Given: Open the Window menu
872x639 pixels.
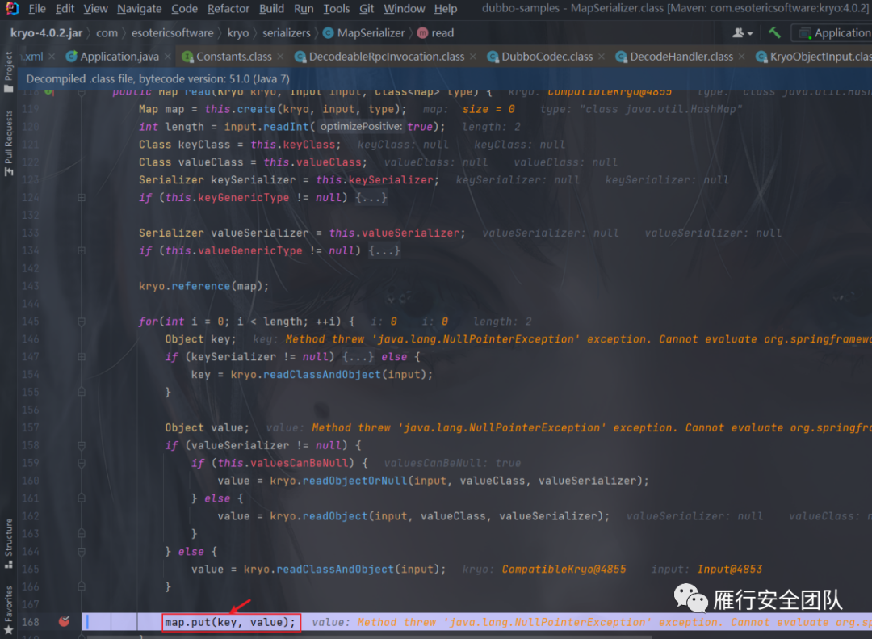Looking at the screenshot, I should point(405,9).
